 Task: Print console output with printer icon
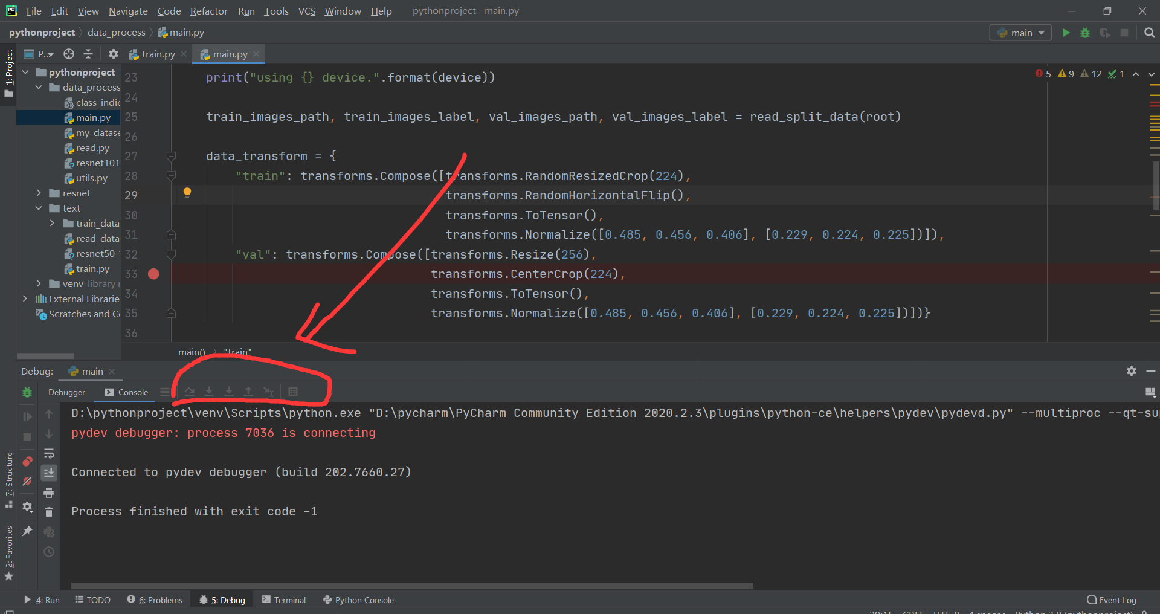coord(49,493)
